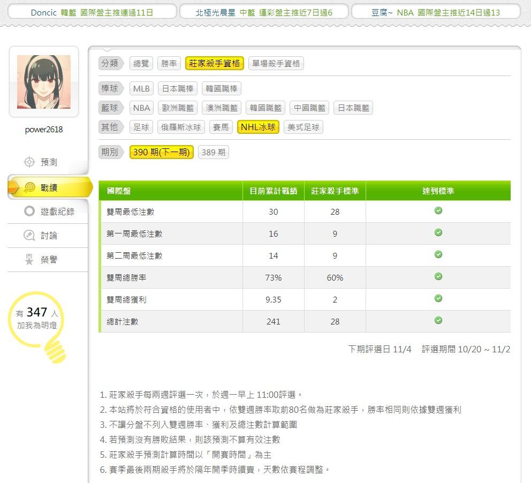Screen dimensions: 531x483
Task: Click the green check in 雙周最低注數 row
Action: tap(438, 210)
